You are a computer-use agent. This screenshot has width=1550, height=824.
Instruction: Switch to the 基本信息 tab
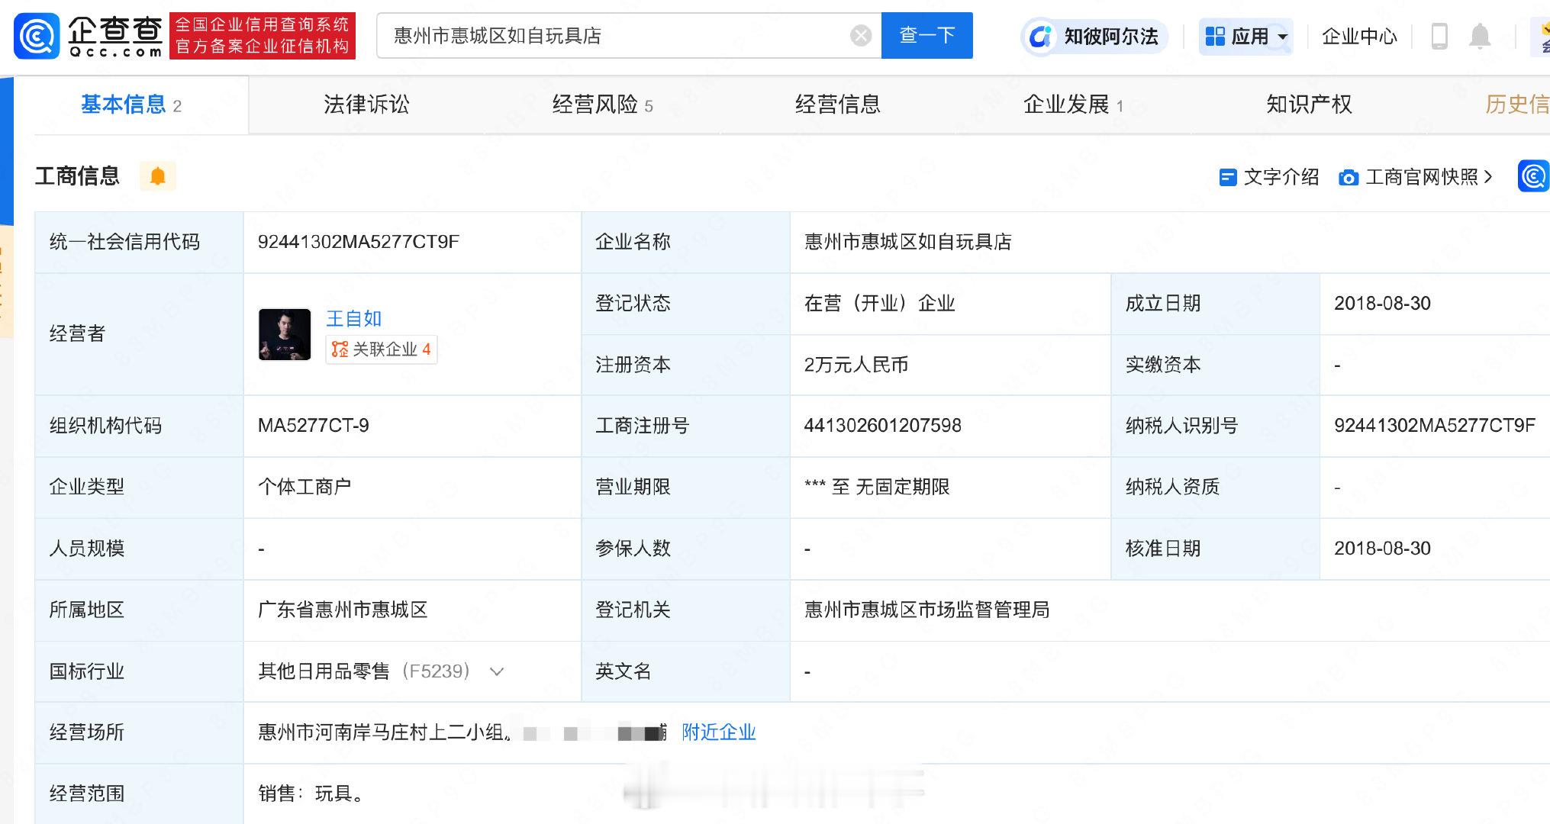[131, 105]
